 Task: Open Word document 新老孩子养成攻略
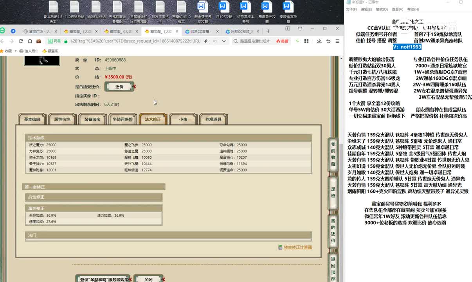(202, 12)
